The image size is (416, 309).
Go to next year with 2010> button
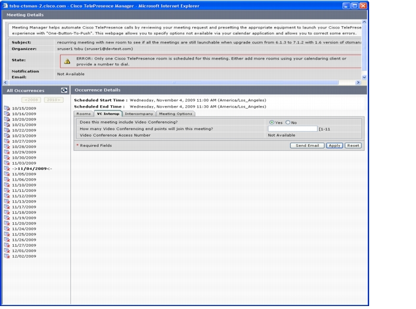tap(53, 100)
